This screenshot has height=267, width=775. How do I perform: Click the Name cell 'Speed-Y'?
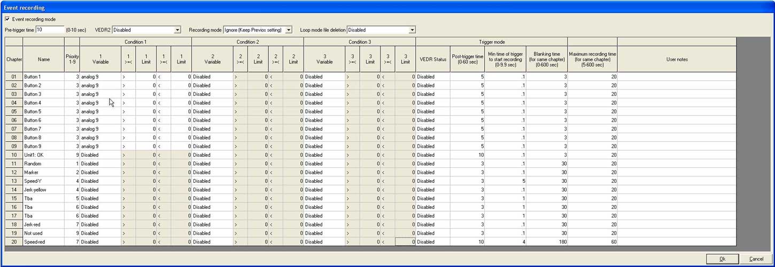tap(43, 181)
